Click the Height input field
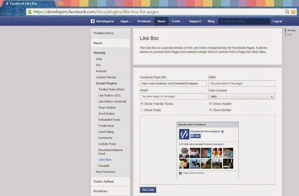This screenshot has width=299, height=196. 173,96
